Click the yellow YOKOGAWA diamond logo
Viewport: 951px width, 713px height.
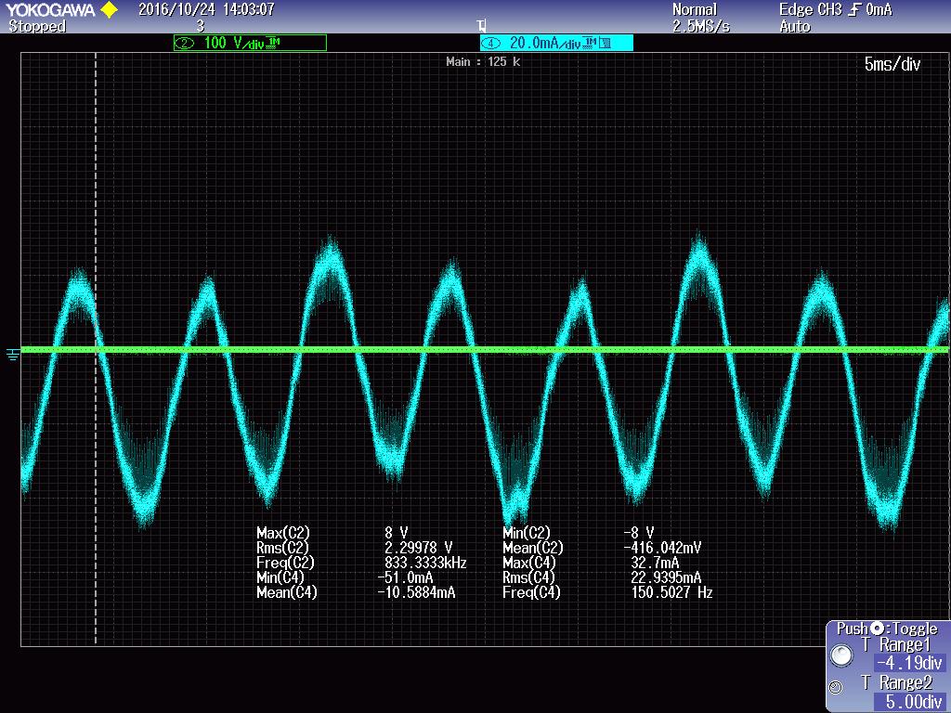109,9
